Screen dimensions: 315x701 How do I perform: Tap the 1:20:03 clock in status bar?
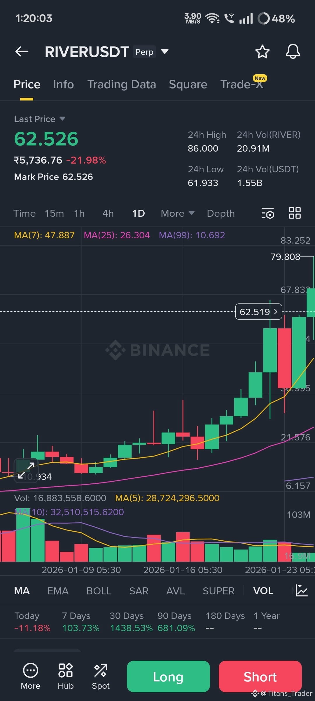coord(34,18)
